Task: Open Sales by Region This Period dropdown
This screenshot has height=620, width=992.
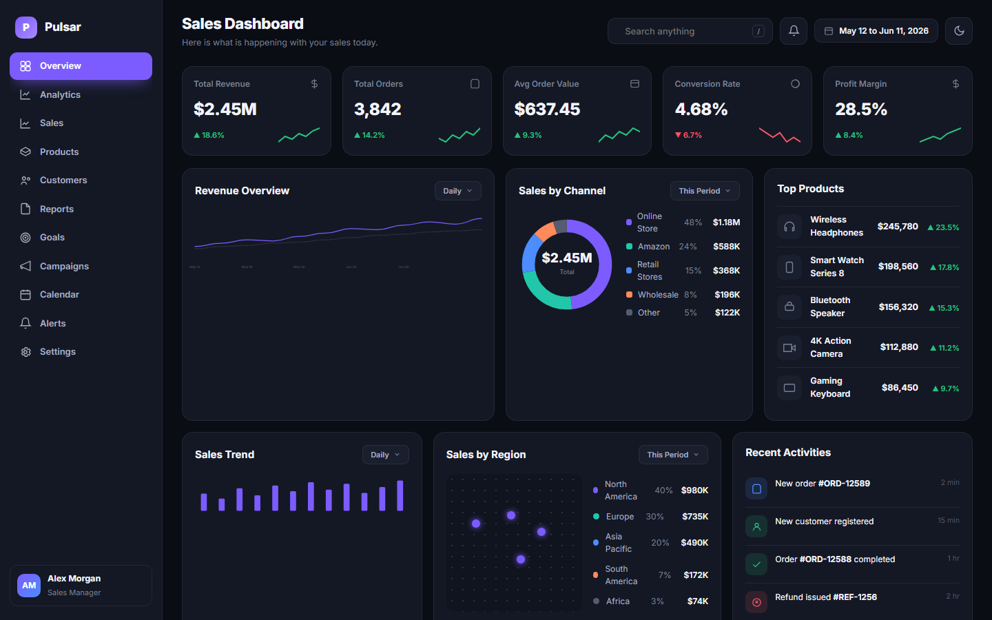Action: pyautogui.click(x=673, y=455)
